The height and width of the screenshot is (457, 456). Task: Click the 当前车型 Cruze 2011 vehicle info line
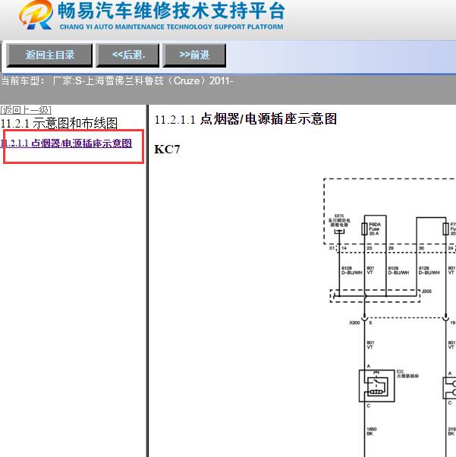[x=117, y=80]
